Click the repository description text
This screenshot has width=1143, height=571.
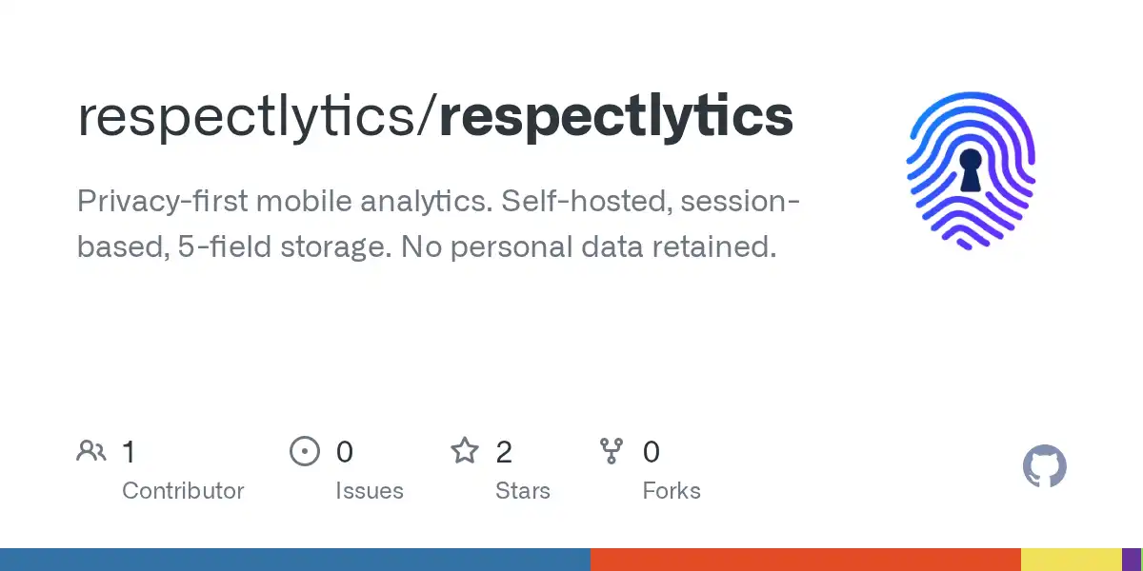click(x=438, y=224)
